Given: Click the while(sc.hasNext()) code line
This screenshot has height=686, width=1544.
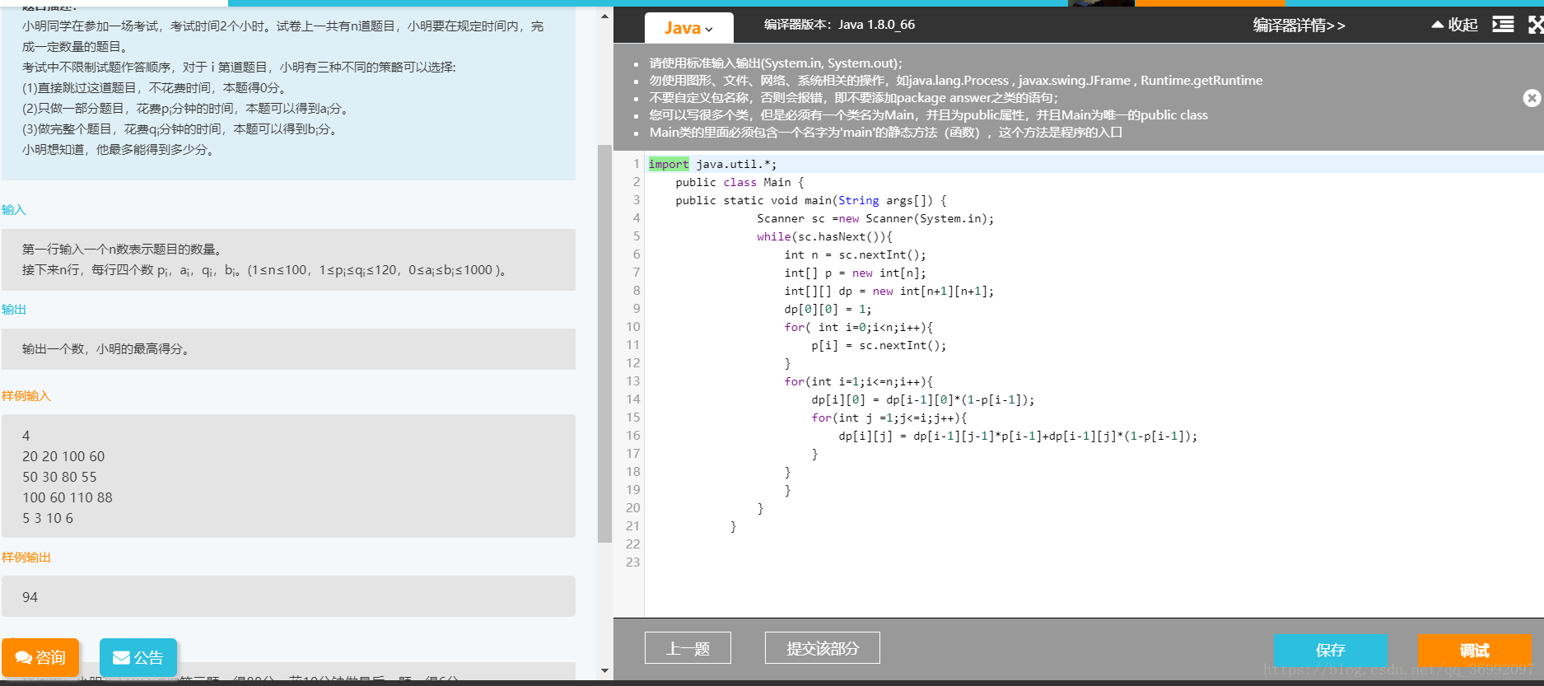Looking at the screenshot, I should [824, 236].
